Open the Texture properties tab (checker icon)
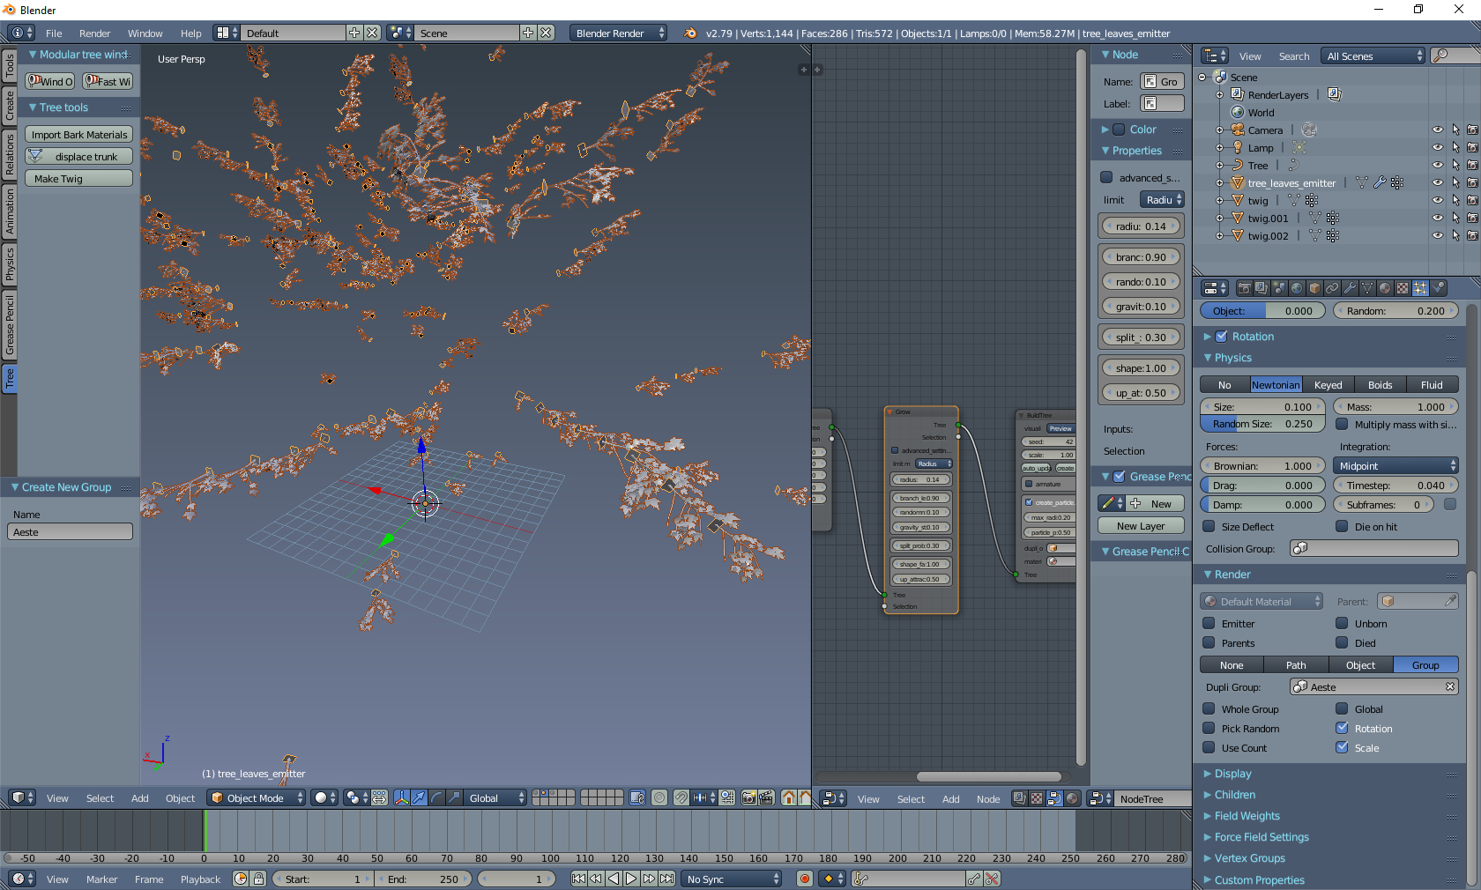Image resolution: width=1481 pixels, height=890 pixels. tap(1403, 288)
